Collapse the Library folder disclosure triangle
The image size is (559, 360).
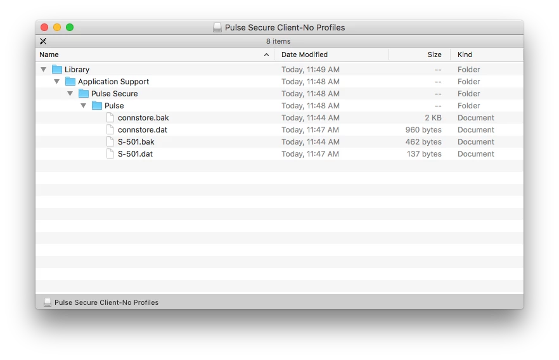(44, 70)
